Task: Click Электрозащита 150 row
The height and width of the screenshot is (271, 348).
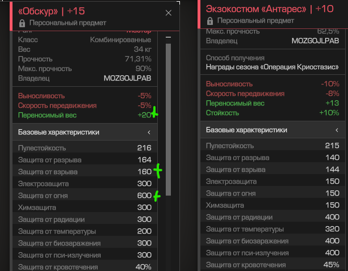Action: (272, 181)
